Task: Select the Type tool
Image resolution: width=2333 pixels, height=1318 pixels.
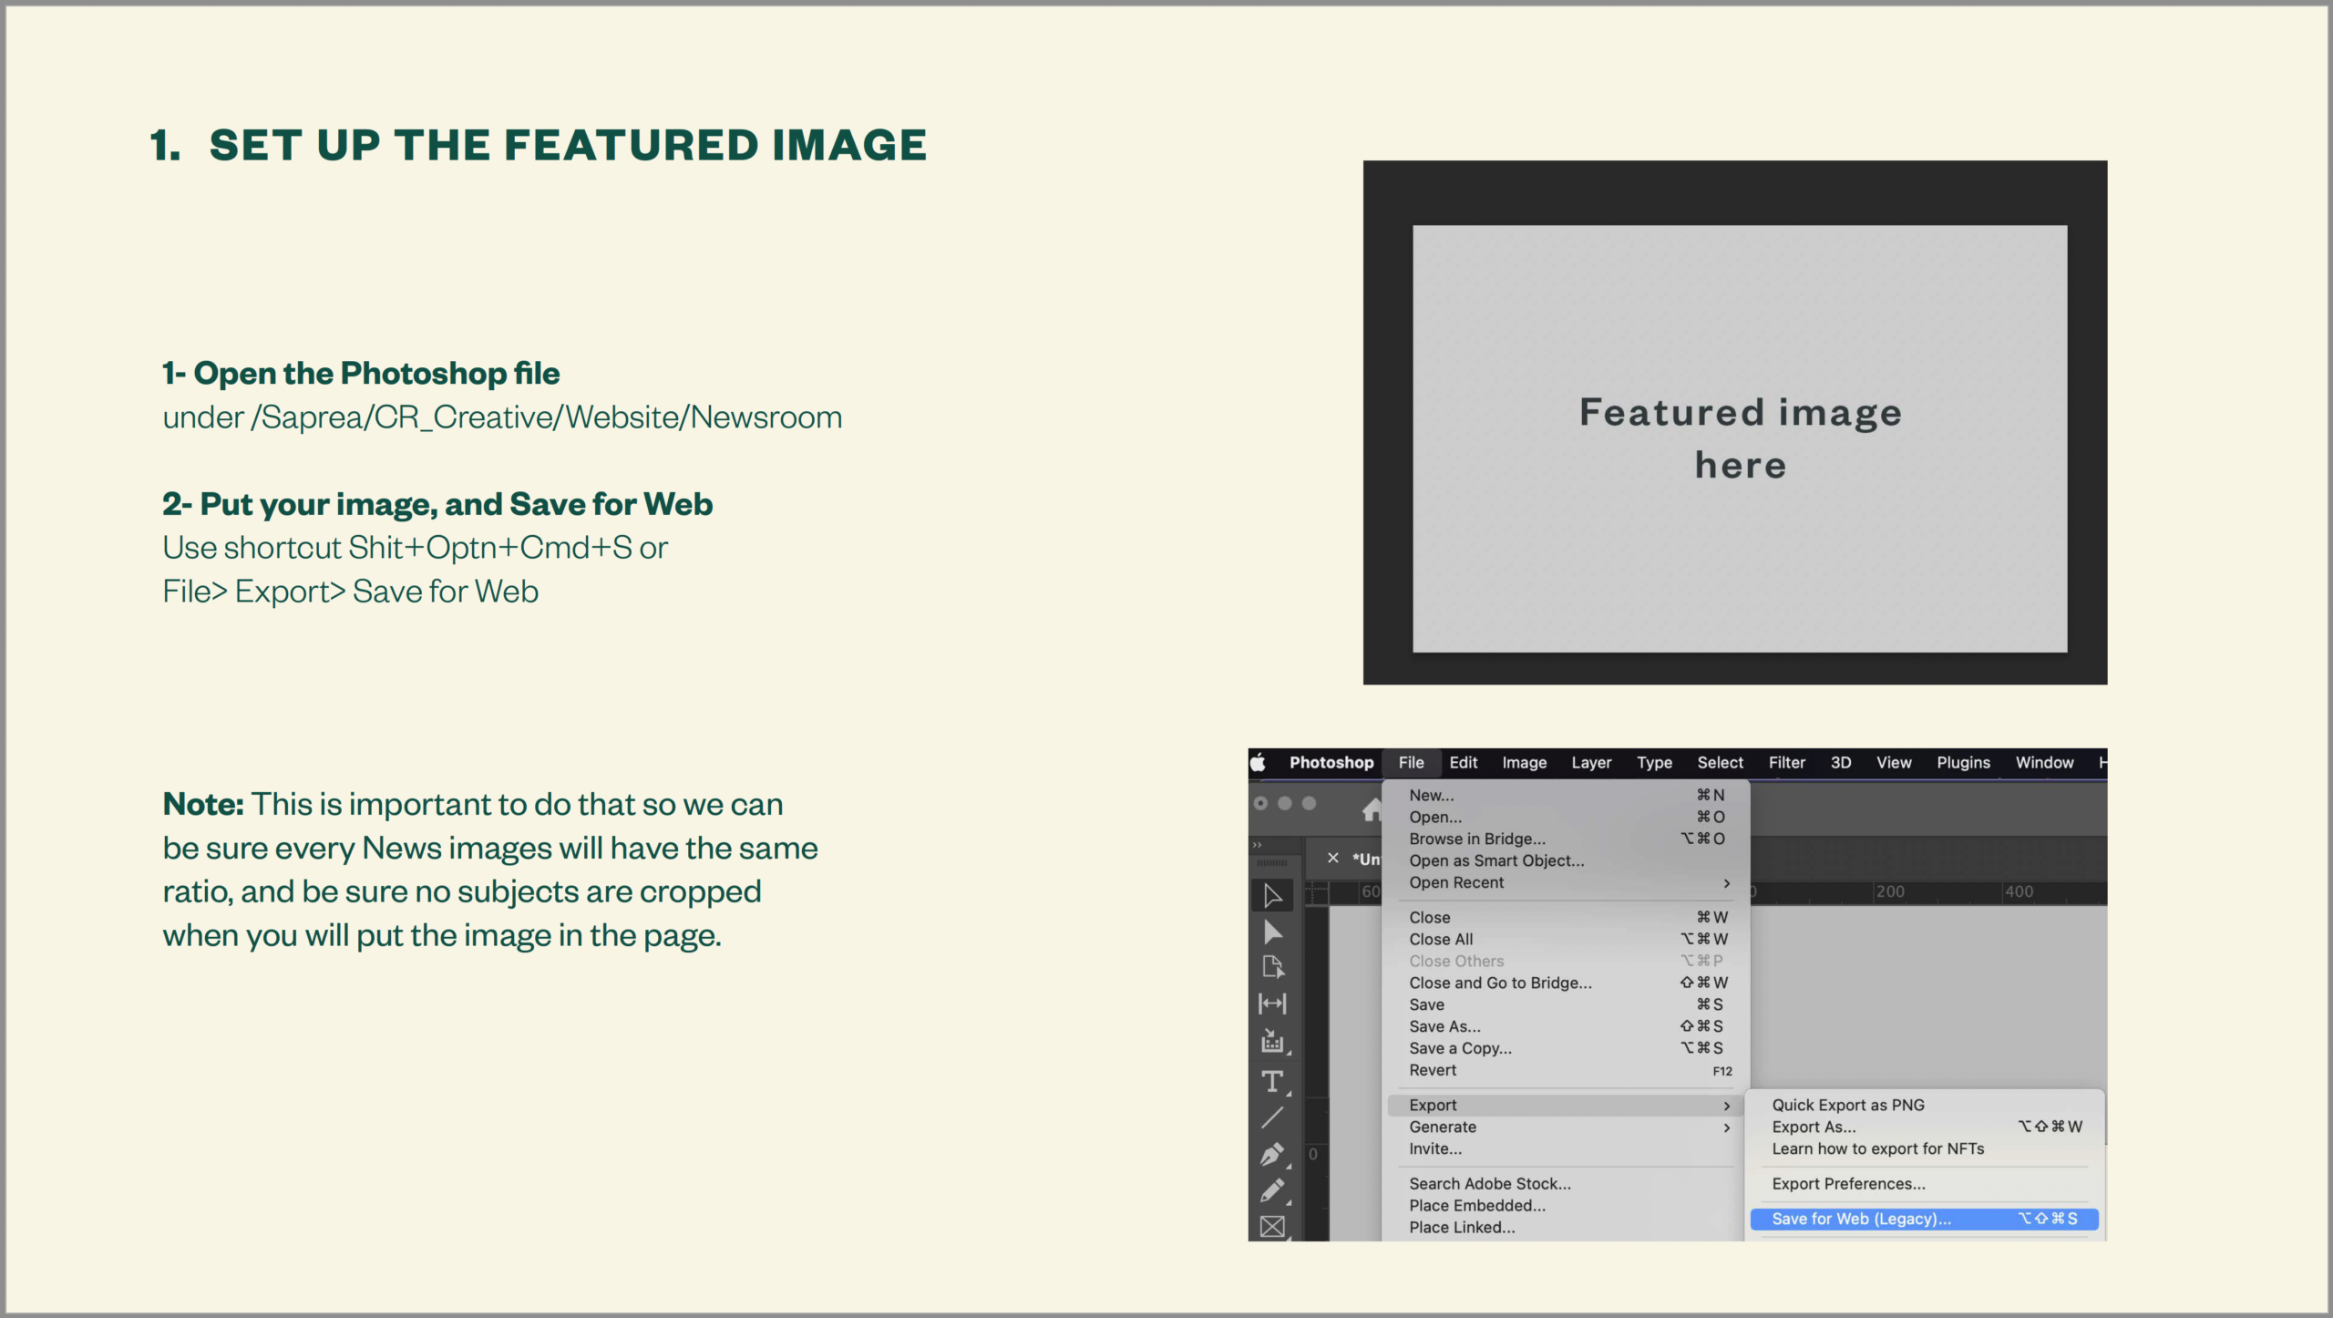Action: pos(1272,1082)
